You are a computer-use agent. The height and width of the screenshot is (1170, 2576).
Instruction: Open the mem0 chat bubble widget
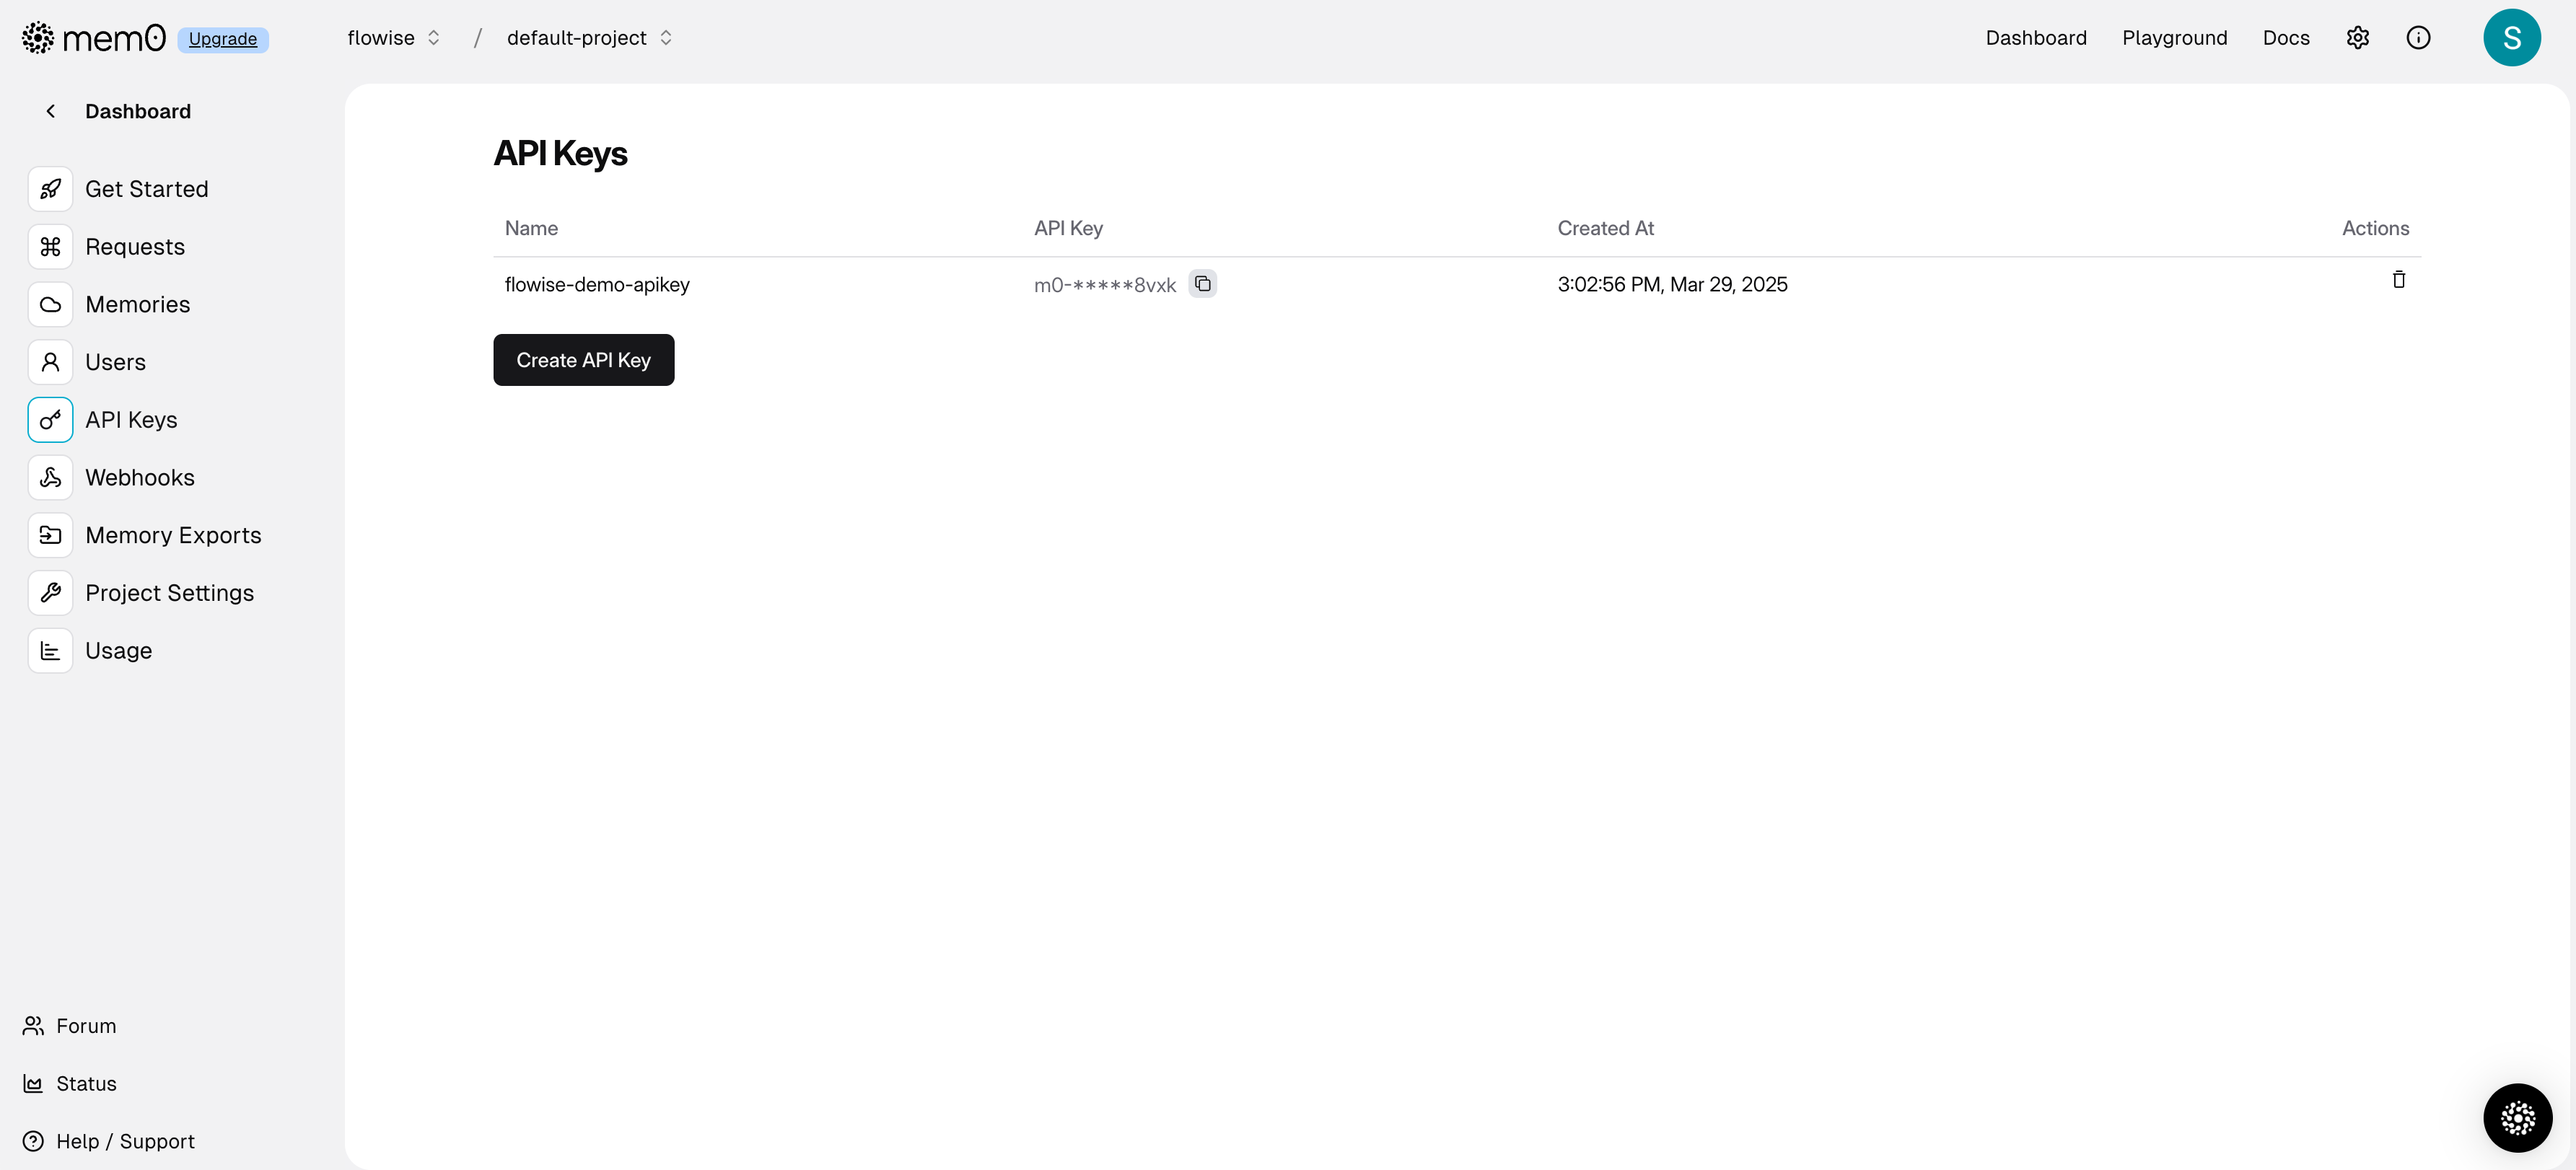point(2517,1117)
